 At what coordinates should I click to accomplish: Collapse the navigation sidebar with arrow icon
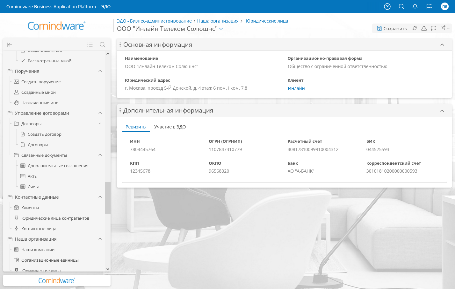[10, 45]
